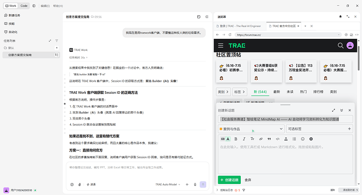This screenshot has width=362, height=195.
Task: Open browser dev tools code icon
Action: [x=357, y=35]
